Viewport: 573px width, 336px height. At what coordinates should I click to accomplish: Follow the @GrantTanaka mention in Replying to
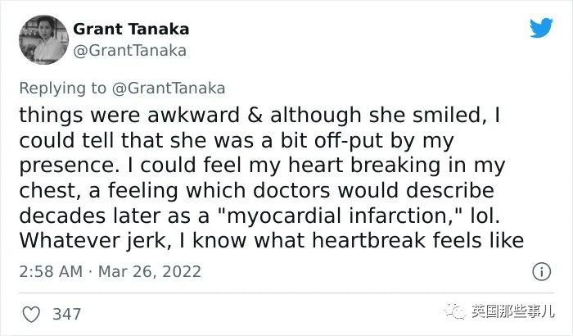(169, 89)
